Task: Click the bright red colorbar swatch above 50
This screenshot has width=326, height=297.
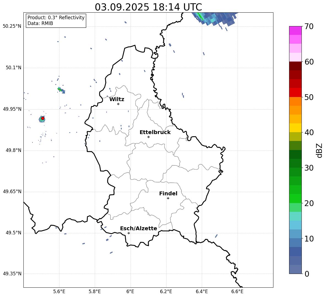Action: click(x=295, y=93)
